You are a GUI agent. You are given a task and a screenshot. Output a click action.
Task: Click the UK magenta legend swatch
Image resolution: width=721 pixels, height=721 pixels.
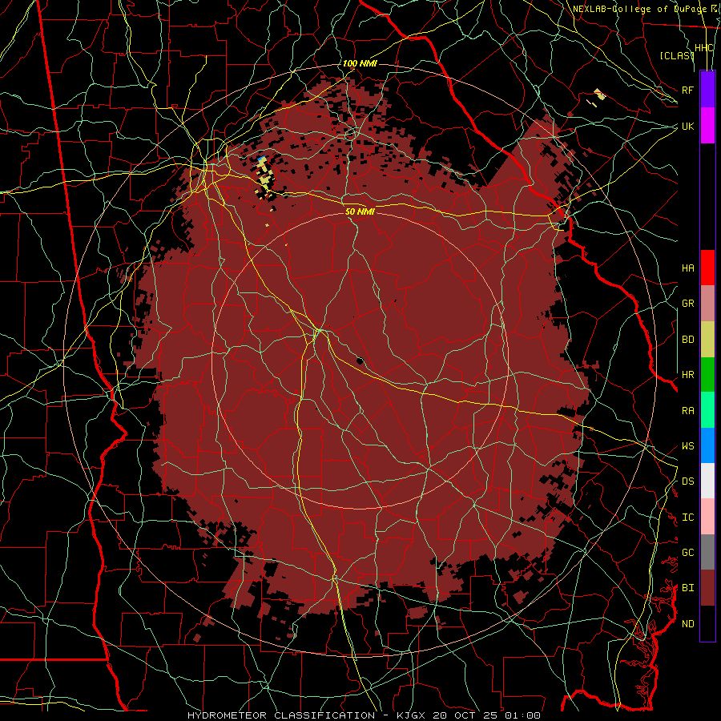[x=707, y=126]
